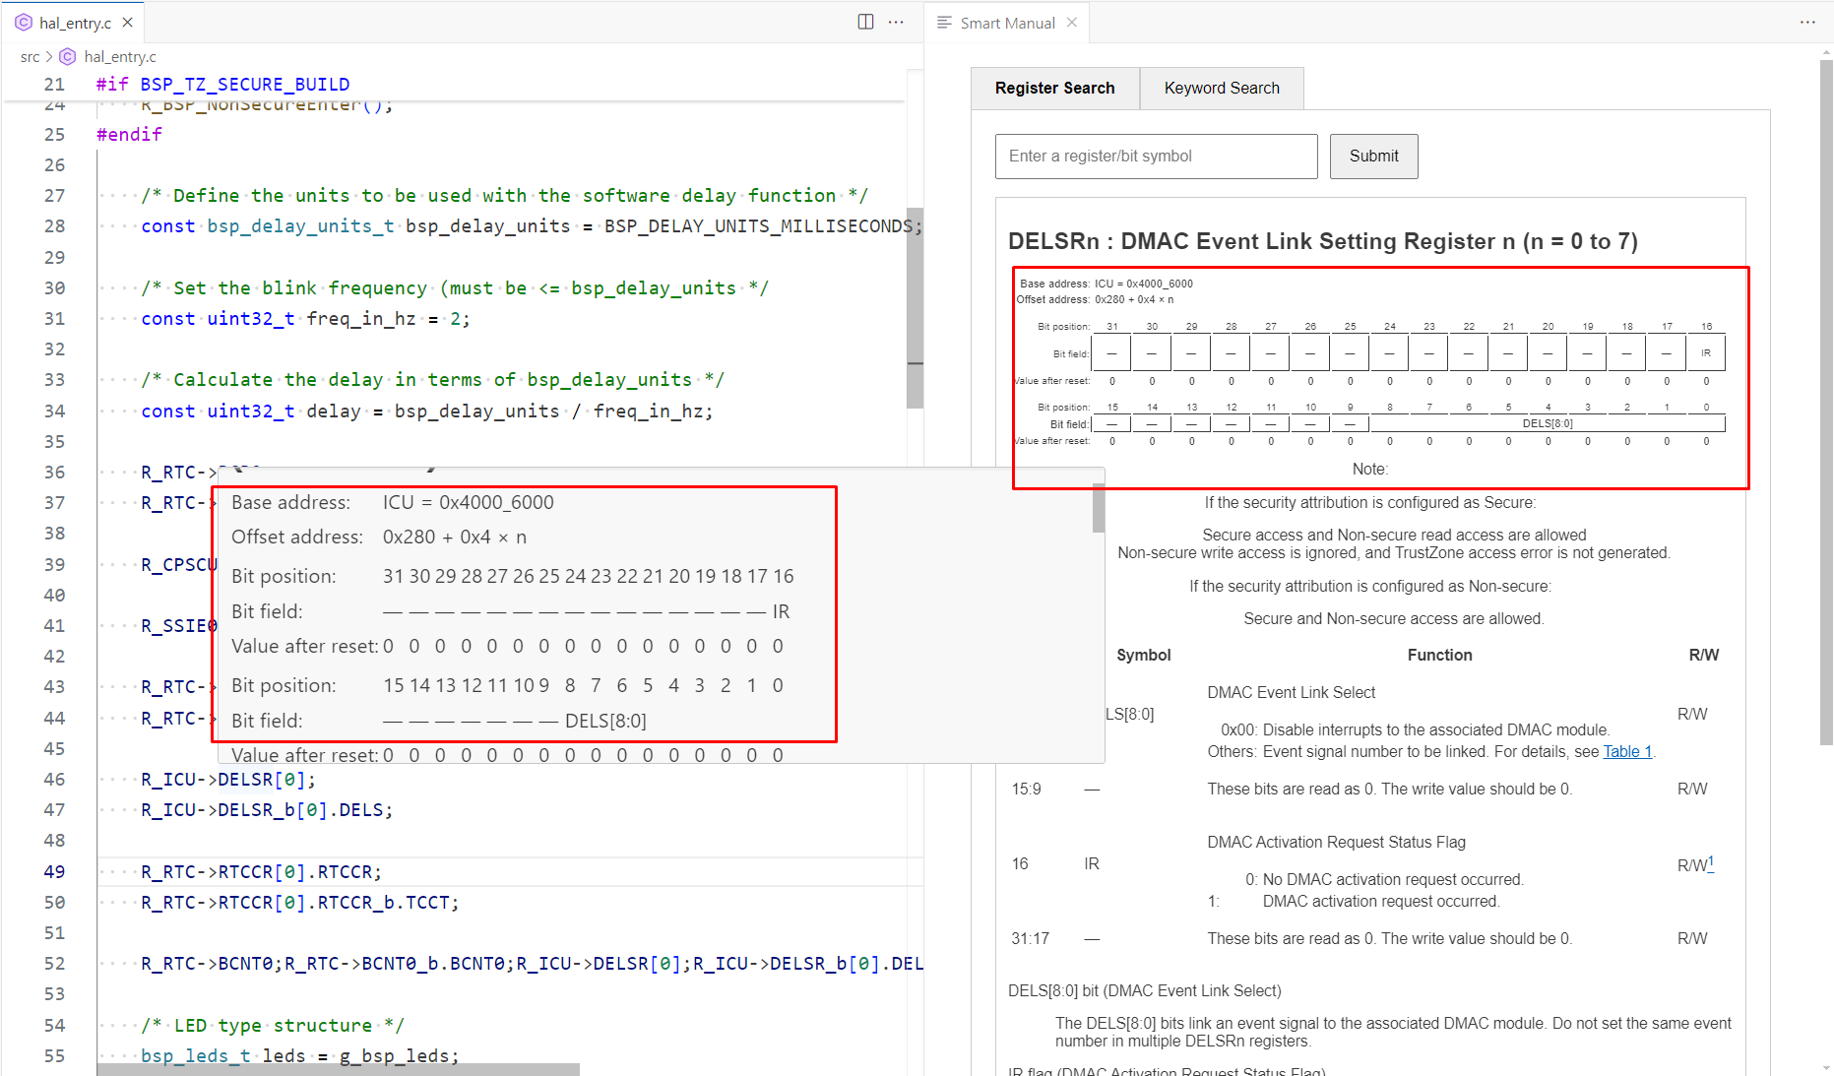Viewport: 1834px width, 1076px height.
Task: Open footnote 1 link beside R/W
Action: pos(1711,862)
